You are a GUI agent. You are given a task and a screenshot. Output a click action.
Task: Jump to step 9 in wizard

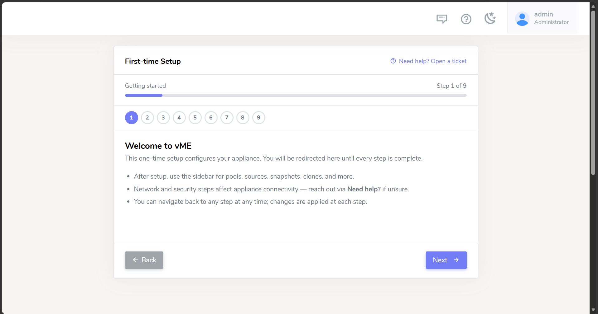click(259, 118)
